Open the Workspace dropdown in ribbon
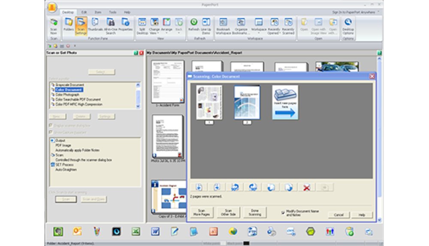Image resolution: width=429 pixels, height=246 pixels. [259, 26]
